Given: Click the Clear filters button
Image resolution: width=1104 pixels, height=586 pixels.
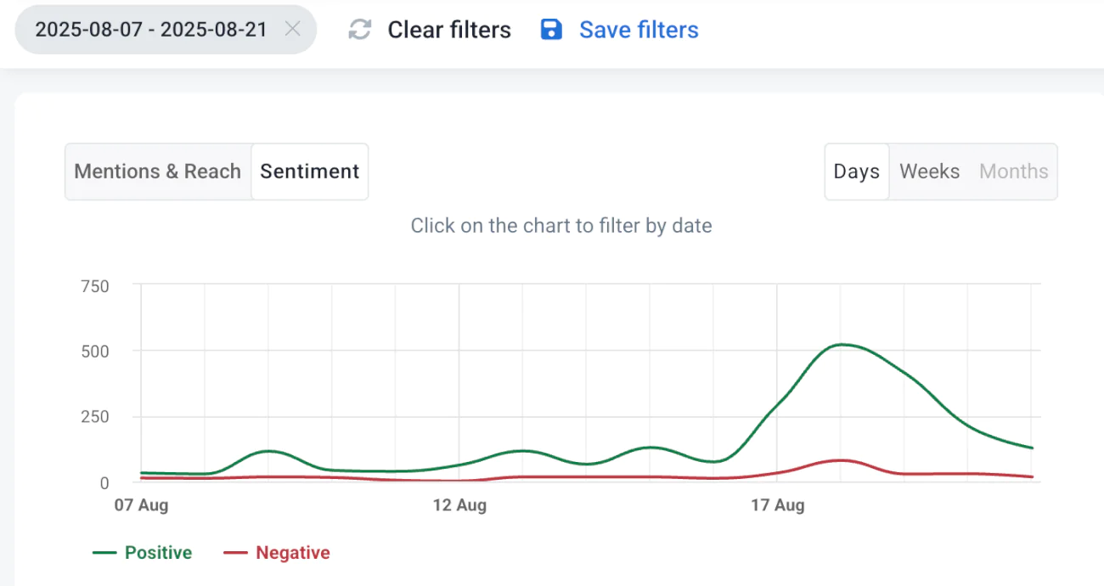Looking at the screenshot, I should pos(448,29).
